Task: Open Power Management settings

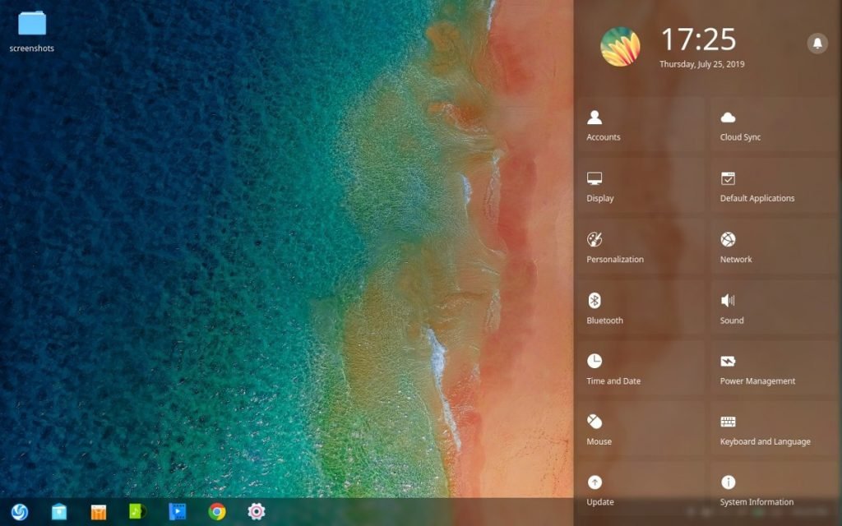Action: coord(774,370)
